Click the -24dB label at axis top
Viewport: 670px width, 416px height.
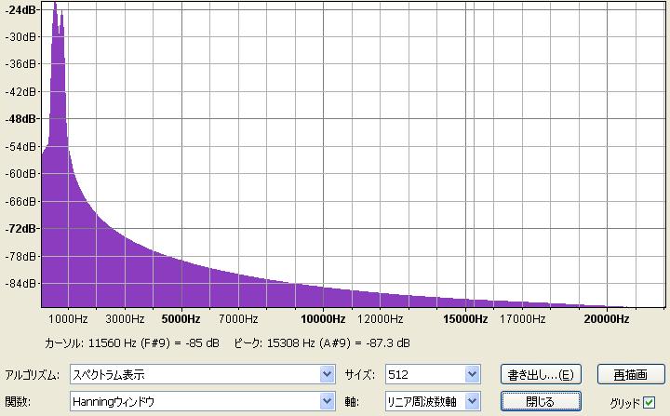tap(19, 10)
